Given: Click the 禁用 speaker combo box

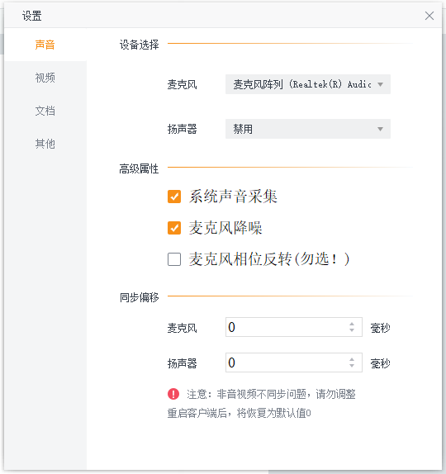Looking at the screenshot, I should tap(308, 129).
